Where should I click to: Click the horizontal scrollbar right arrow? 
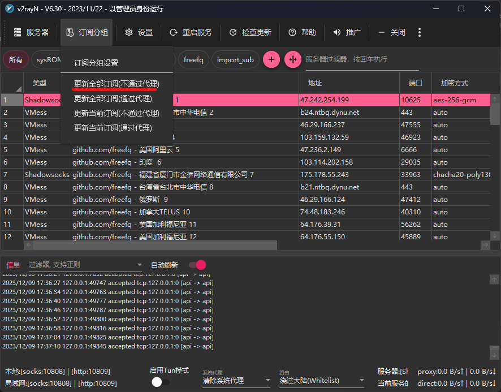point(485,245)
